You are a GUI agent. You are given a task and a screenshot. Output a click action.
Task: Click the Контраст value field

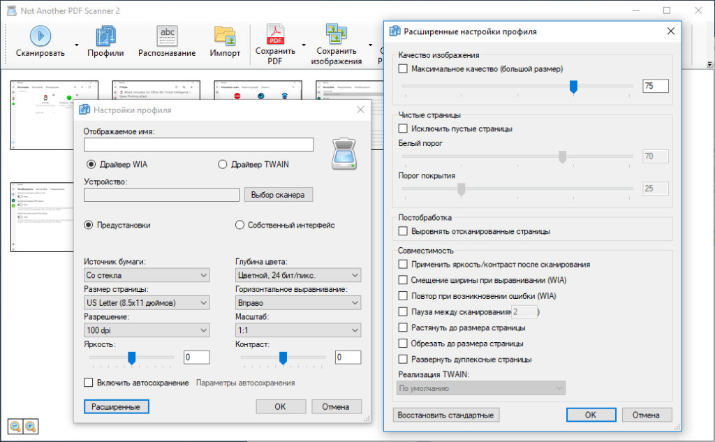click(348, 357)
